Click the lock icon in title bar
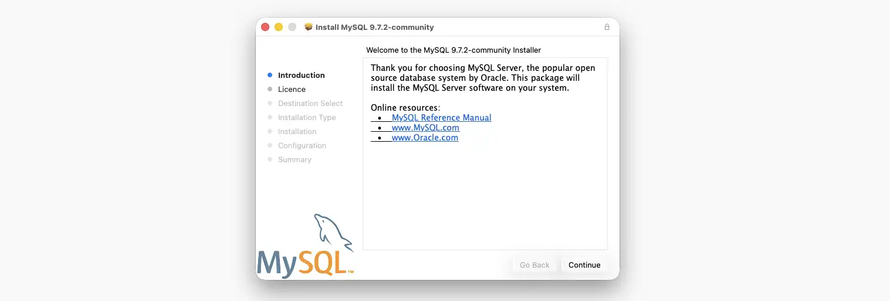The width and height of the screenshot is (890, 301). 607,27
